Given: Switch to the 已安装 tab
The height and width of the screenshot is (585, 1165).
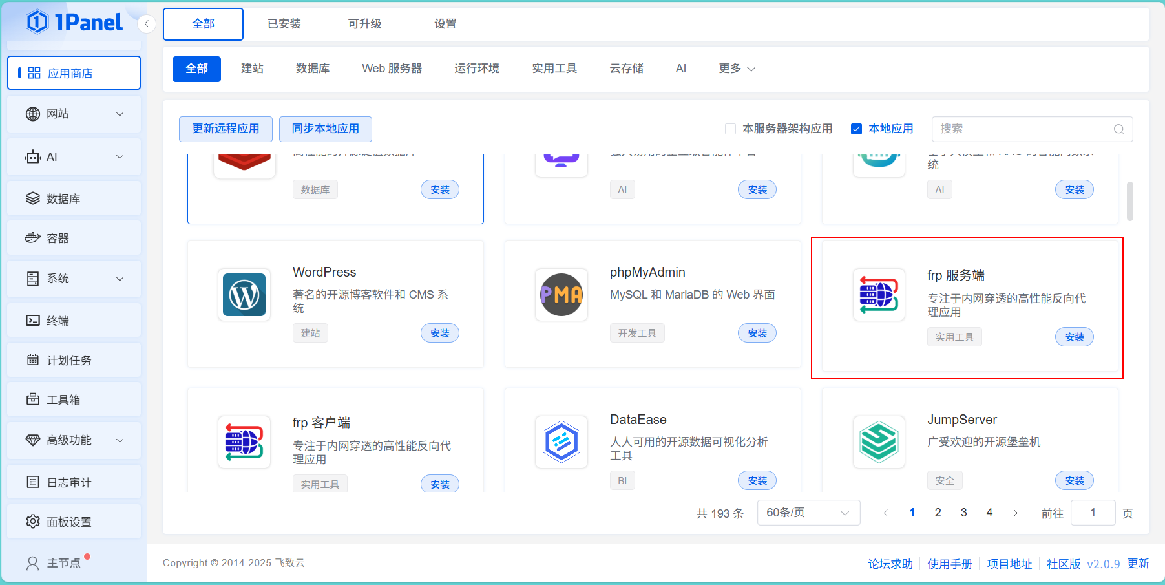Looking at the screenshot, I should point(284,24).
